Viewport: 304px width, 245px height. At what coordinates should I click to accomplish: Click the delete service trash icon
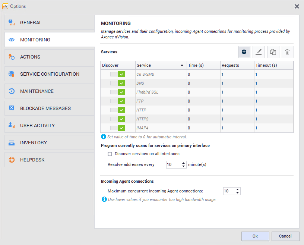[287, 52]
